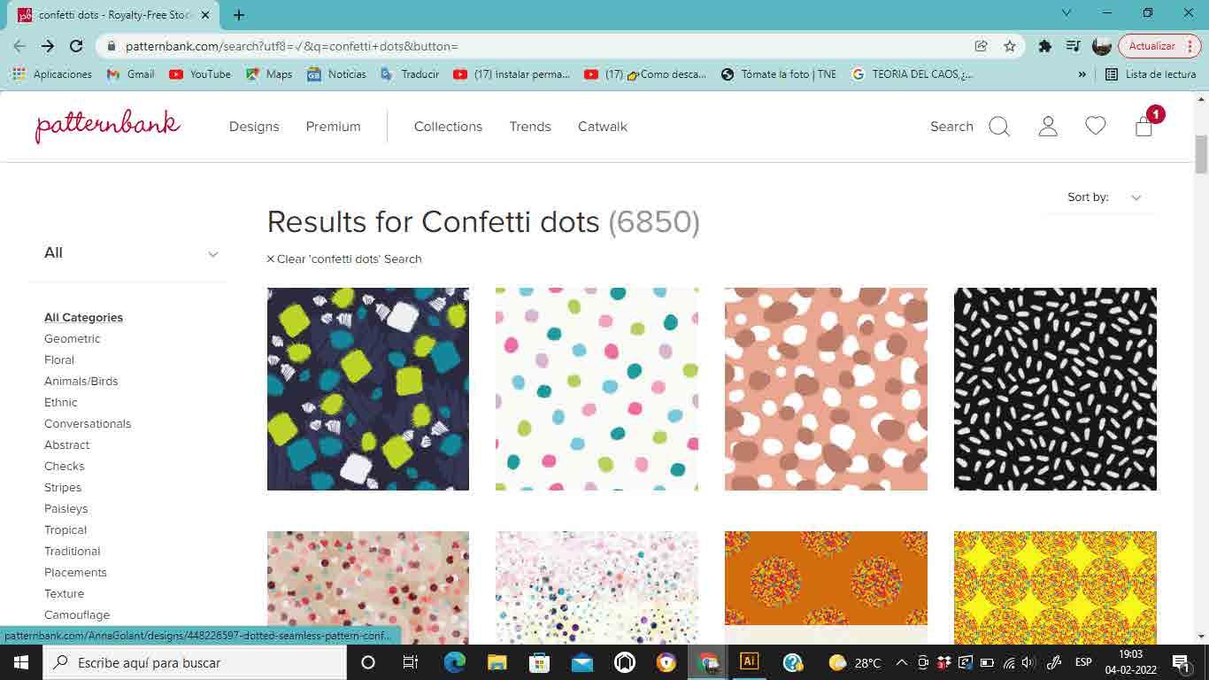Open the peach pattern with brown blobs
The image size is (1209, 680).
click(826, 389)
